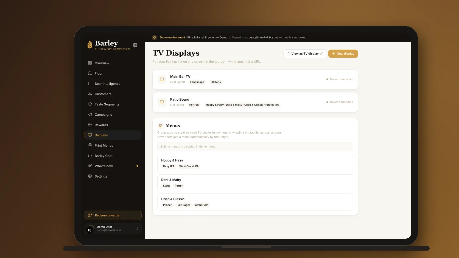The width and height of the screenshot is (459, 258).
Task: Open Taste Segments
Action: (x=113, y=104)
